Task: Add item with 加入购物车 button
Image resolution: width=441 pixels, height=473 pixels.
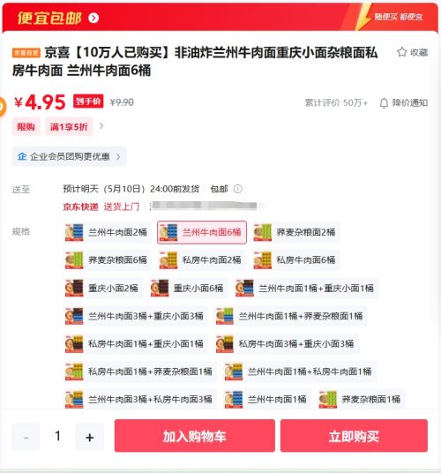Action: (x=194, y=436)
